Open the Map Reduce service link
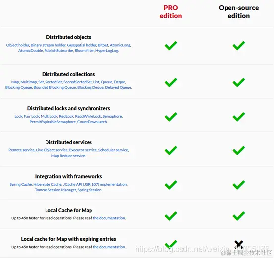 pos(68,156)
